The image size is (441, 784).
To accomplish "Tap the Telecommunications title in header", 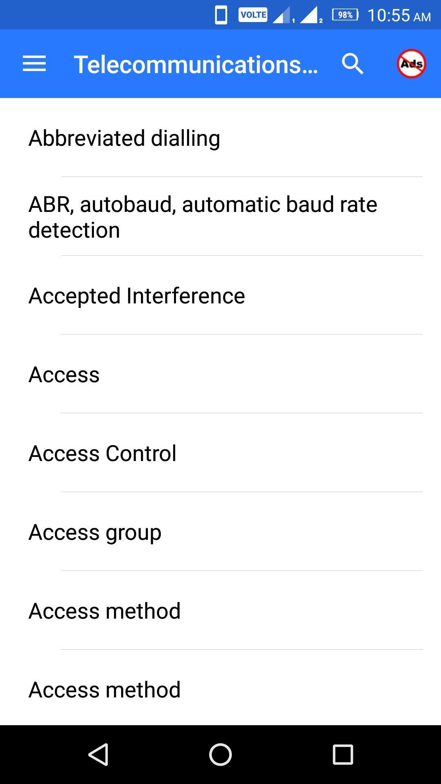I will coord(196,65).
